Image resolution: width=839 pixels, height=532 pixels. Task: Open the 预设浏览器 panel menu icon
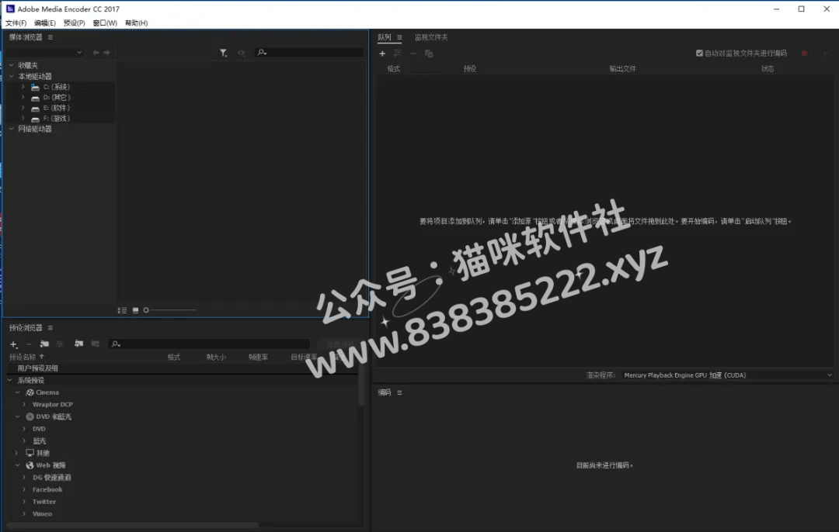[x=50, y=328]
